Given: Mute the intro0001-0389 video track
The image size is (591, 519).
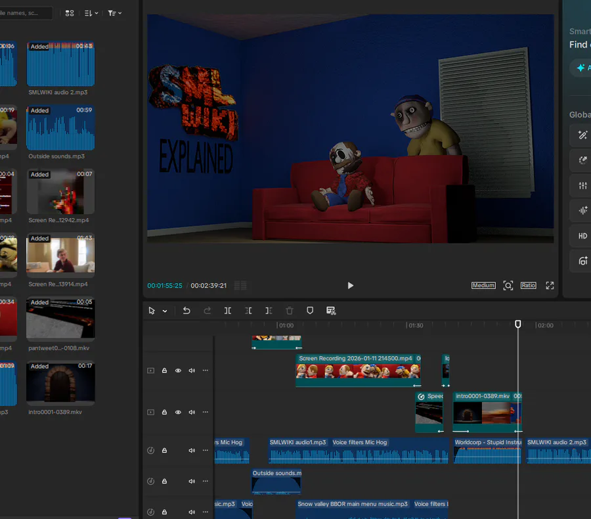Looking at the screenshot, I should (x=192, y=413).
